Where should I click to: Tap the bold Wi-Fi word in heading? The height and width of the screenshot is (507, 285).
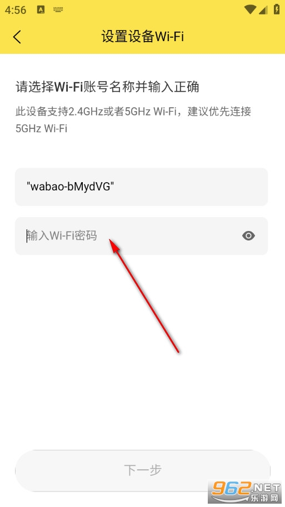pos(68,87)
